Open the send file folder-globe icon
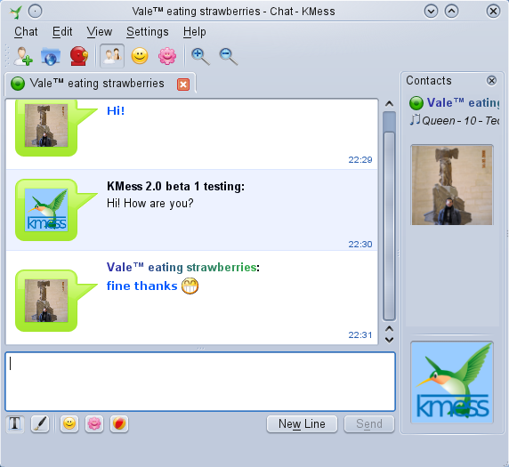 click(51, 56)
